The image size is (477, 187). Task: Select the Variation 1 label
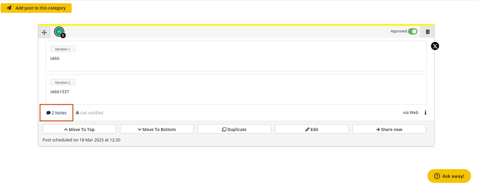[62, 49]
